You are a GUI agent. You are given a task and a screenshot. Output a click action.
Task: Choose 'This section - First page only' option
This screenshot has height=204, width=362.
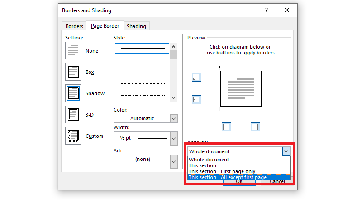pos(222,171)
